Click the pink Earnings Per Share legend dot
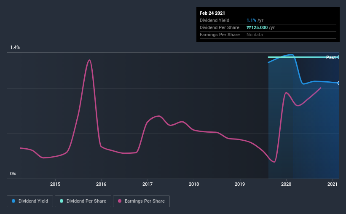Viewport: 346px width, 214px height. (120, 201)
